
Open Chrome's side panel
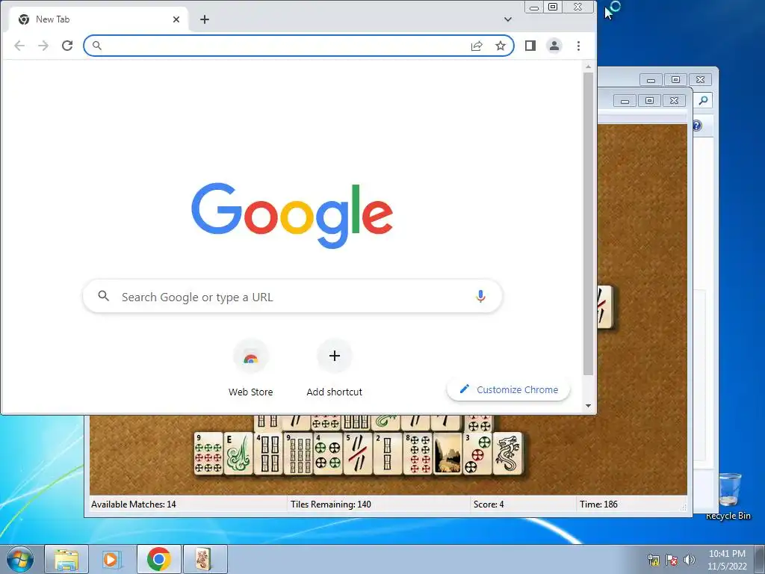530,46
